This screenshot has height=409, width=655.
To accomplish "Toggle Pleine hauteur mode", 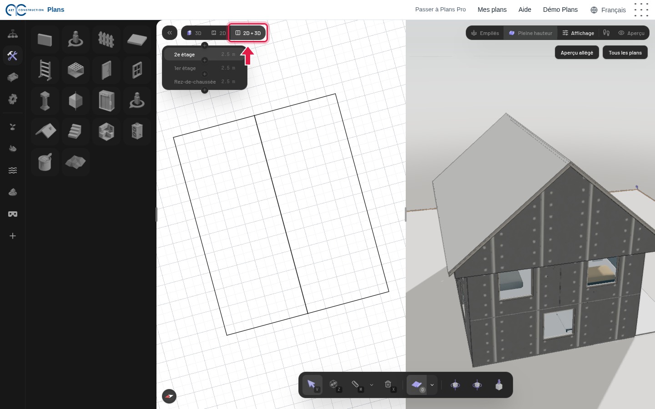I will tap(530, 33).
